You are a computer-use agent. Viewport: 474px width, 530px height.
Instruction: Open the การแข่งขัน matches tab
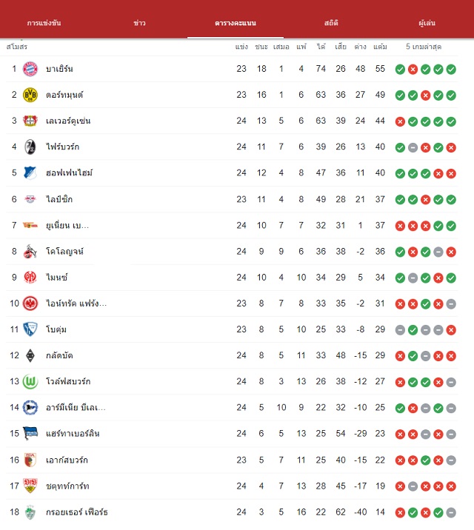pyautogui.click(x=44, y=23)
